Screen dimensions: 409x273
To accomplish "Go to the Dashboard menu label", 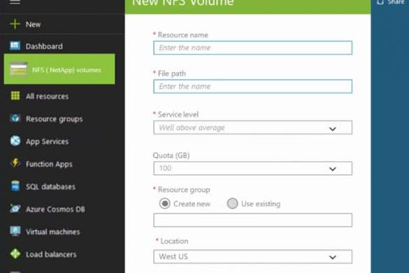I will 44,46.
